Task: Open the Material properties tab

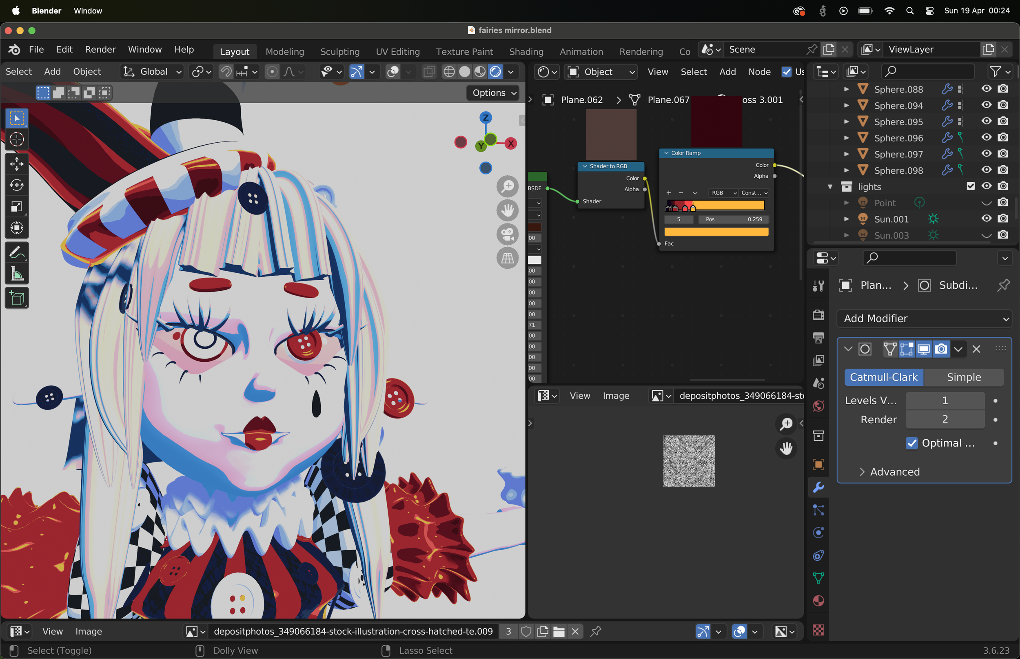Action: (x=818, y=601)
